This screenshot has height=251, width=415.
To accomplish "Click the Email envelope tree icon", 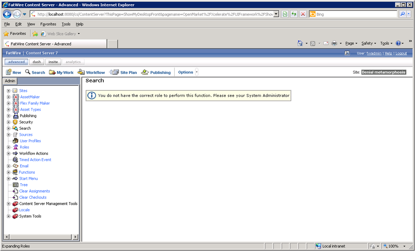I will click(16, 166).
